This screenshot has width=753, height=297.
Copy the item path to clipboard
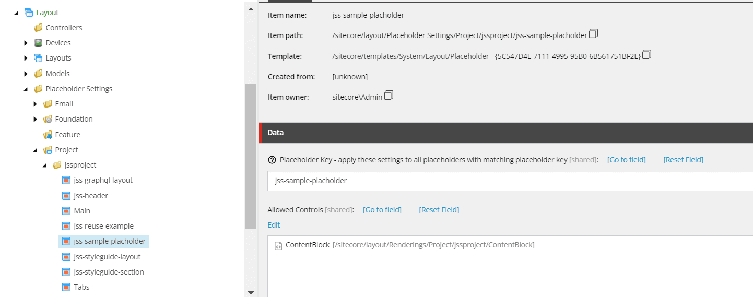coord(593,34)
